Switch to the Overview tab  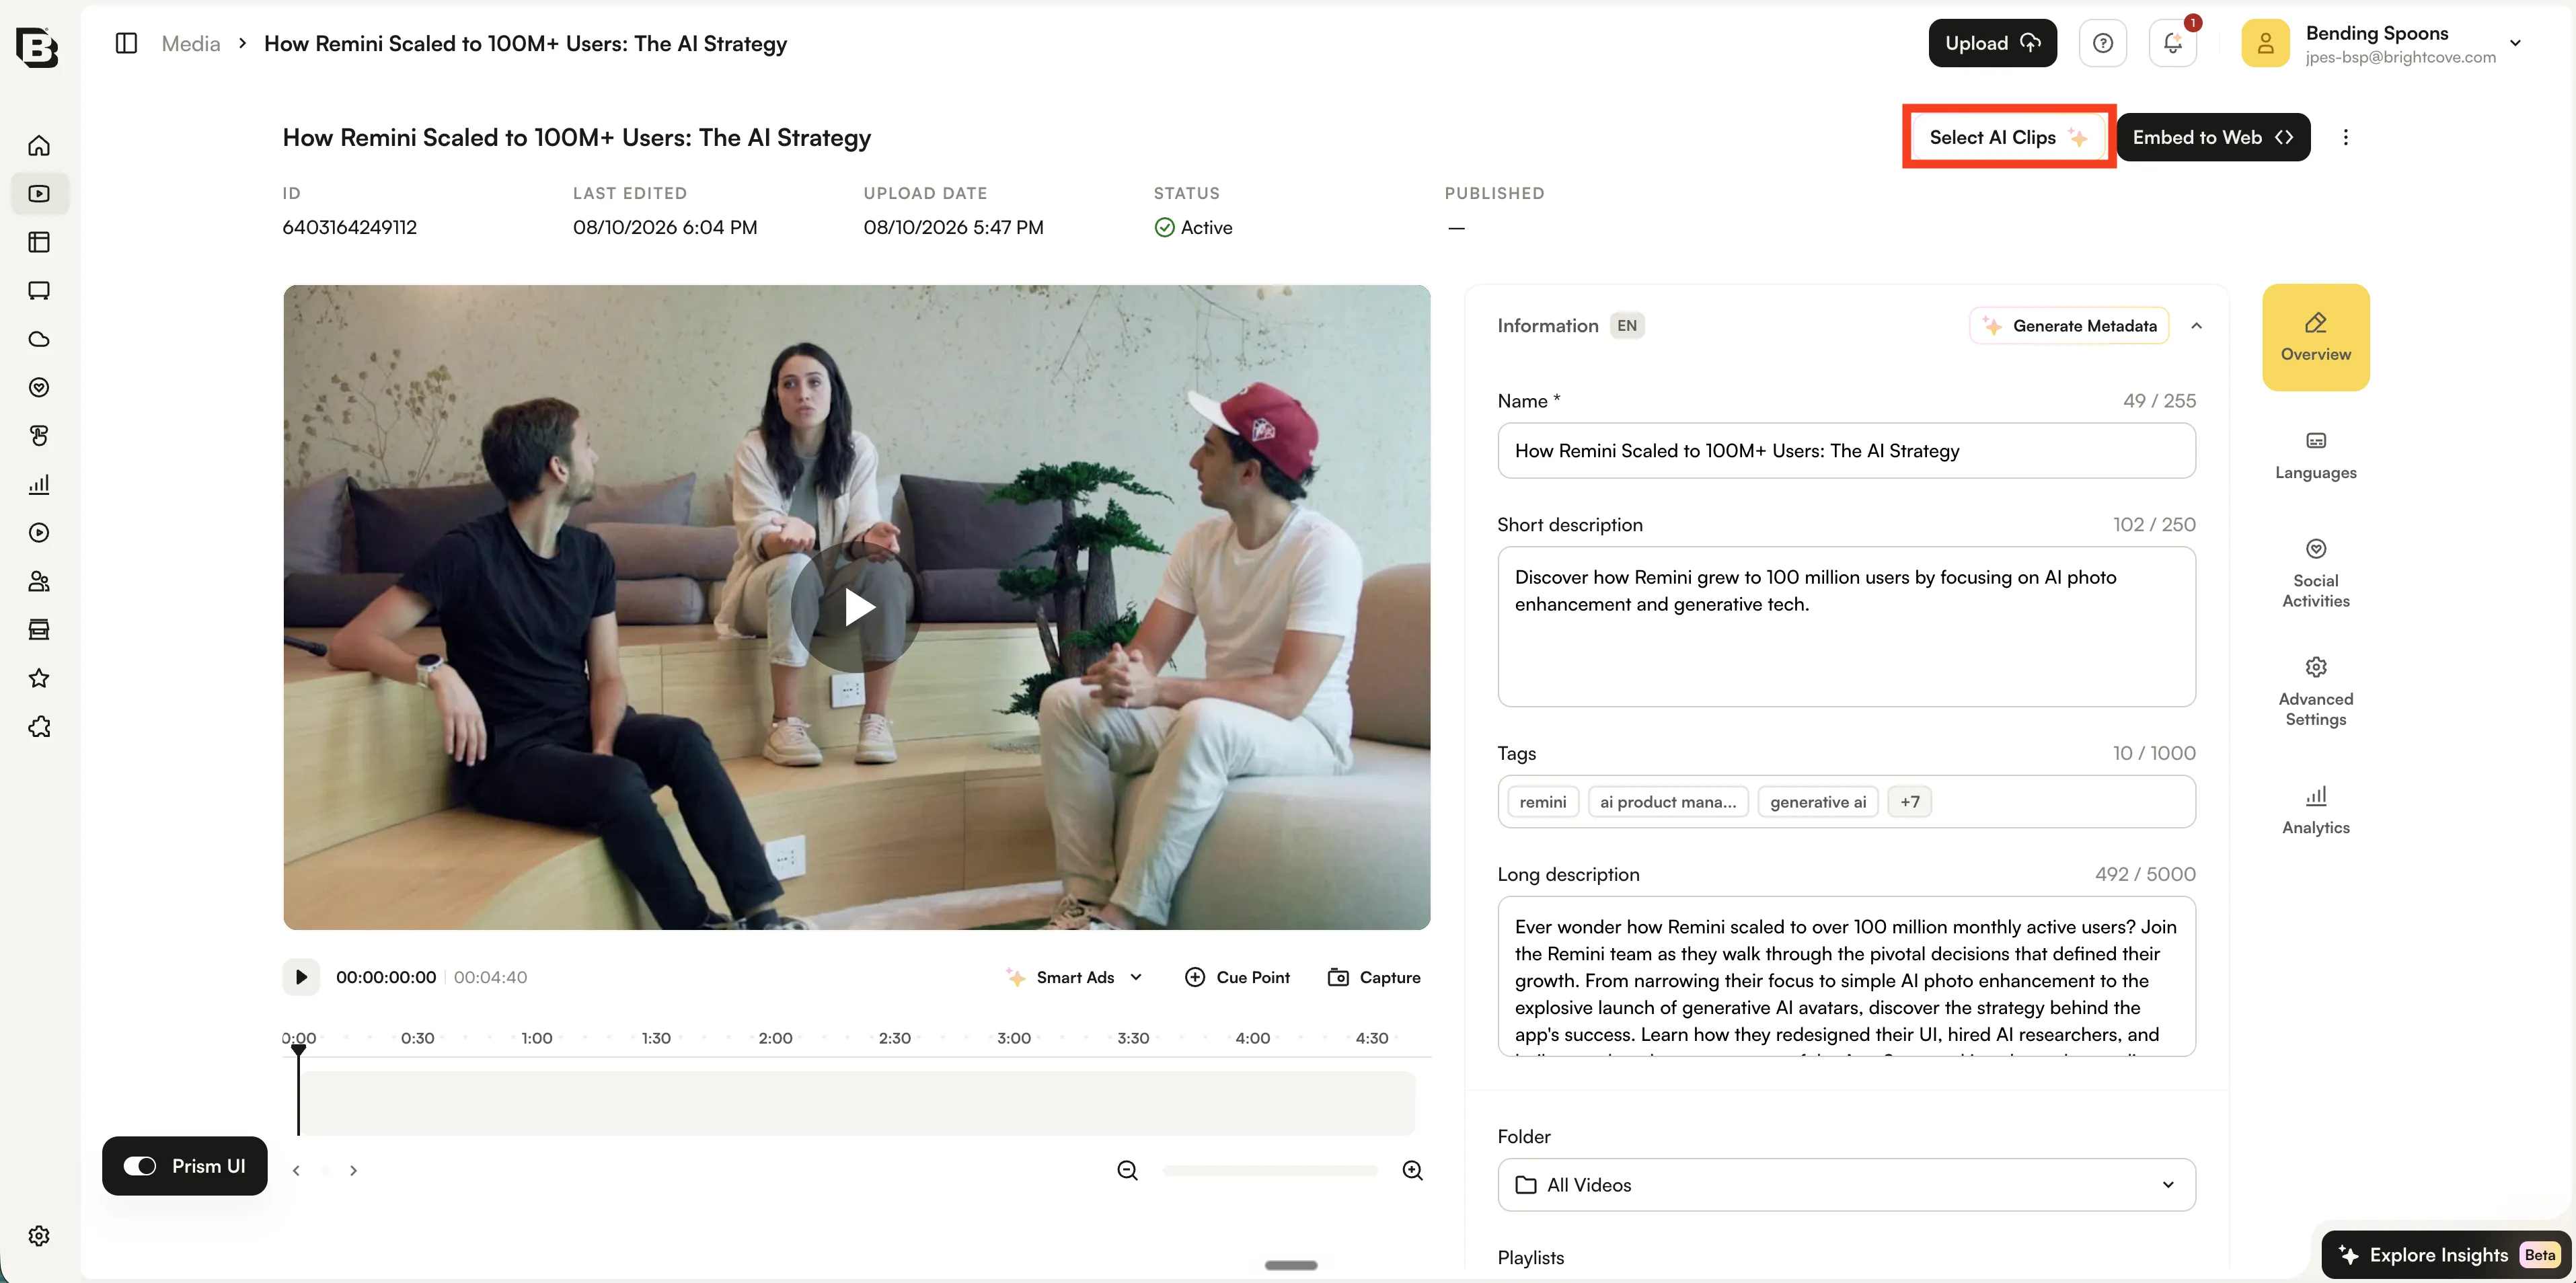2315,337
